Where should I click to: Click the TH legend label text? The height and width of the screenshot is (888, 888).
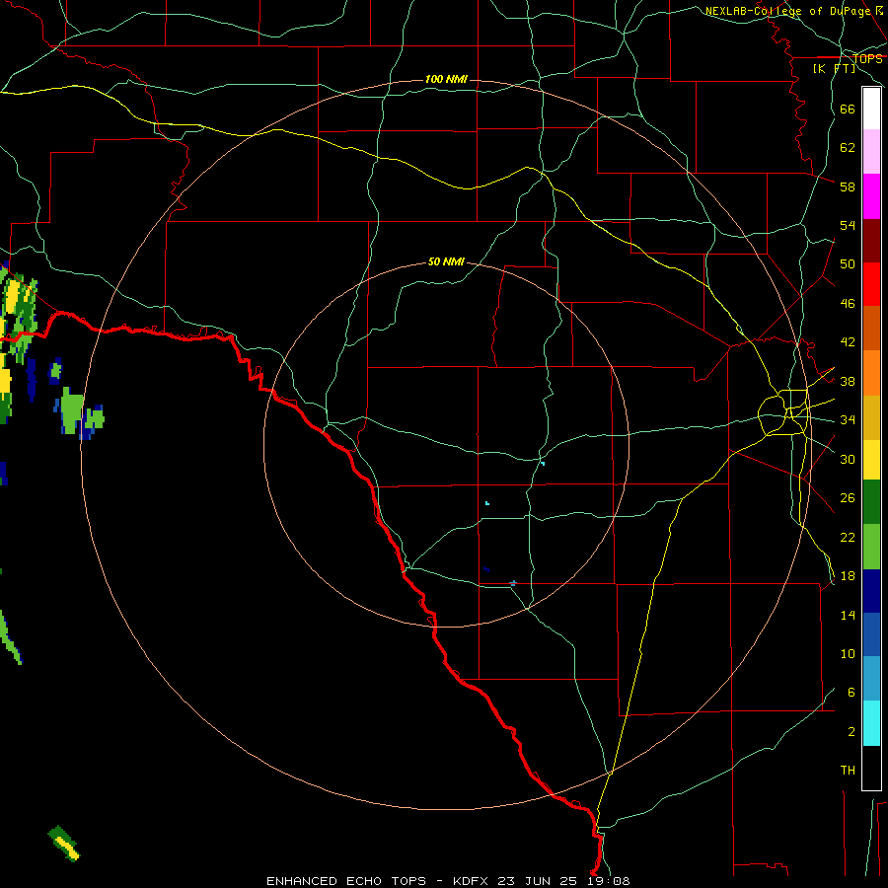[x=848, y=771]
